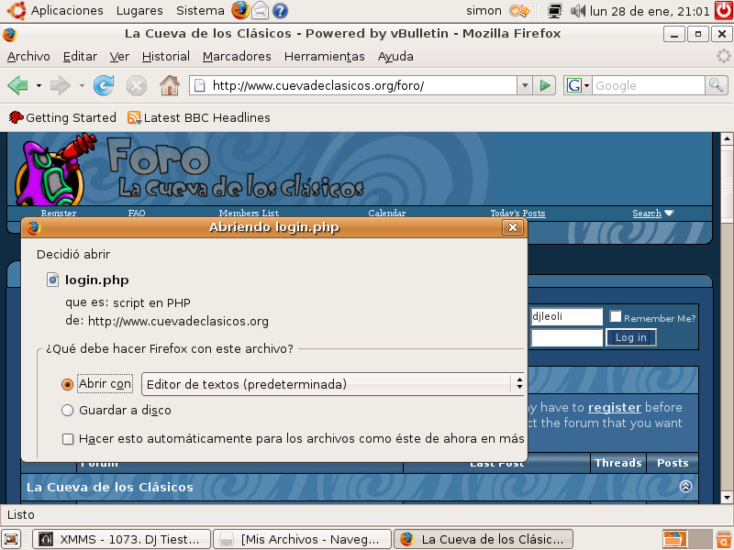This screenshot has height=550, width=734.
Task: Expand the Back button history arrow
Action: point(39,85)
